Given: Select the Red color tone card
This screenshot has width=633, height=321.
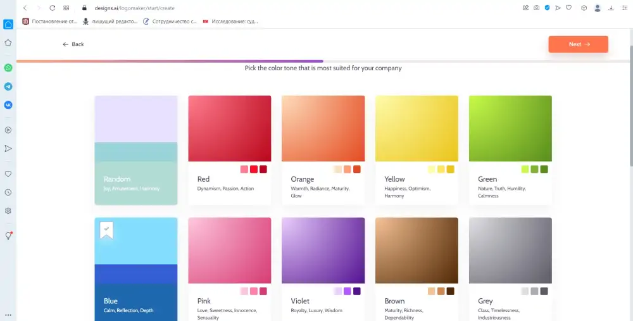Looking at the screenshot, I should [x=229, y=149].
